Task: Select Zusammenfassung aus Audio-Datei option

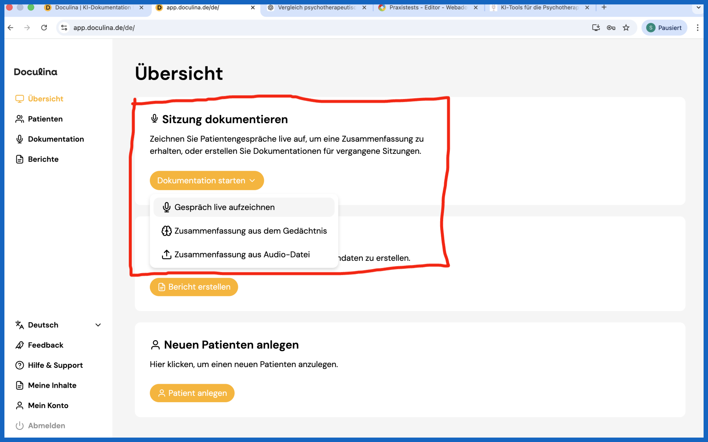Action: tap(244, 254)
